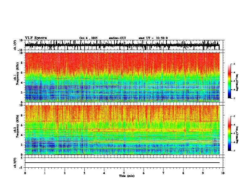The width and height of the screenshot is (251, 194).
Task: Click time axis tick label "4"
Action: (x=104, y=173)
